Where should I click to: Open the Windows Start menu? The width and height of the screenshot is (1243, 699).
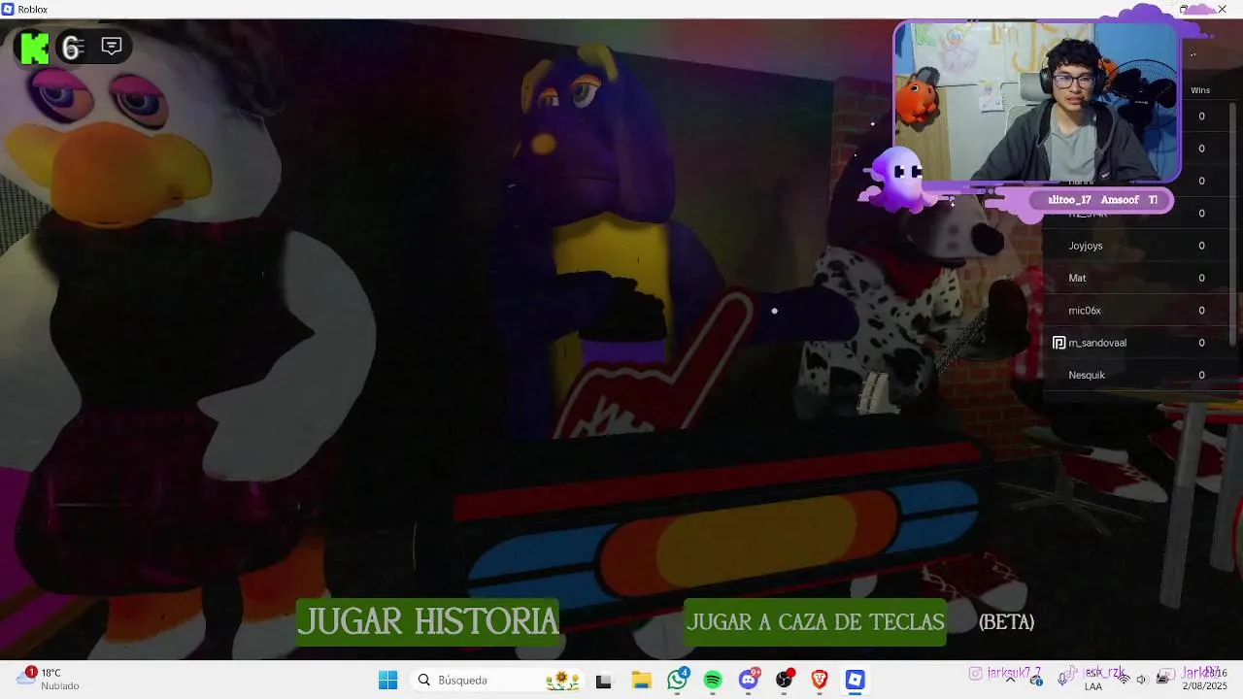(387, 680)
